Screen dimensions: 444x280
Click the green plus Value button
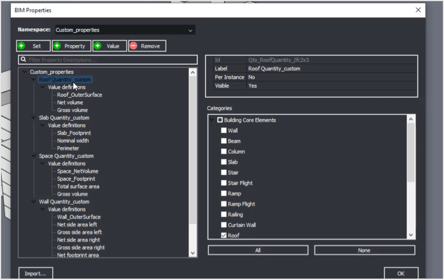pos(109,46)
